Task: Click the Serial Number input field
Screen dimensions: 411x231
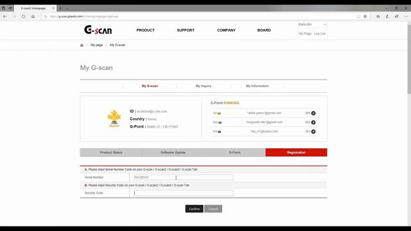Action: point(184,177)
